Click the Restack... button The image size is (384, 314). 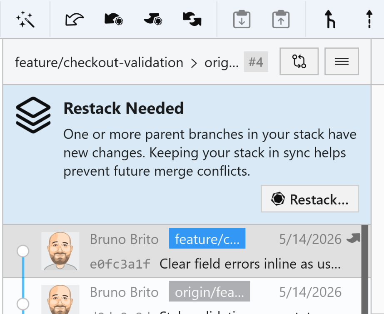310,199
